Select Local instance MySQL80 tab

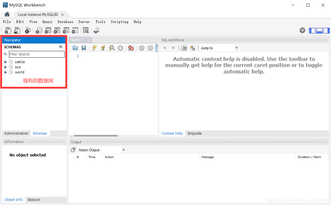pyautogui.click(x=38, y=15)
